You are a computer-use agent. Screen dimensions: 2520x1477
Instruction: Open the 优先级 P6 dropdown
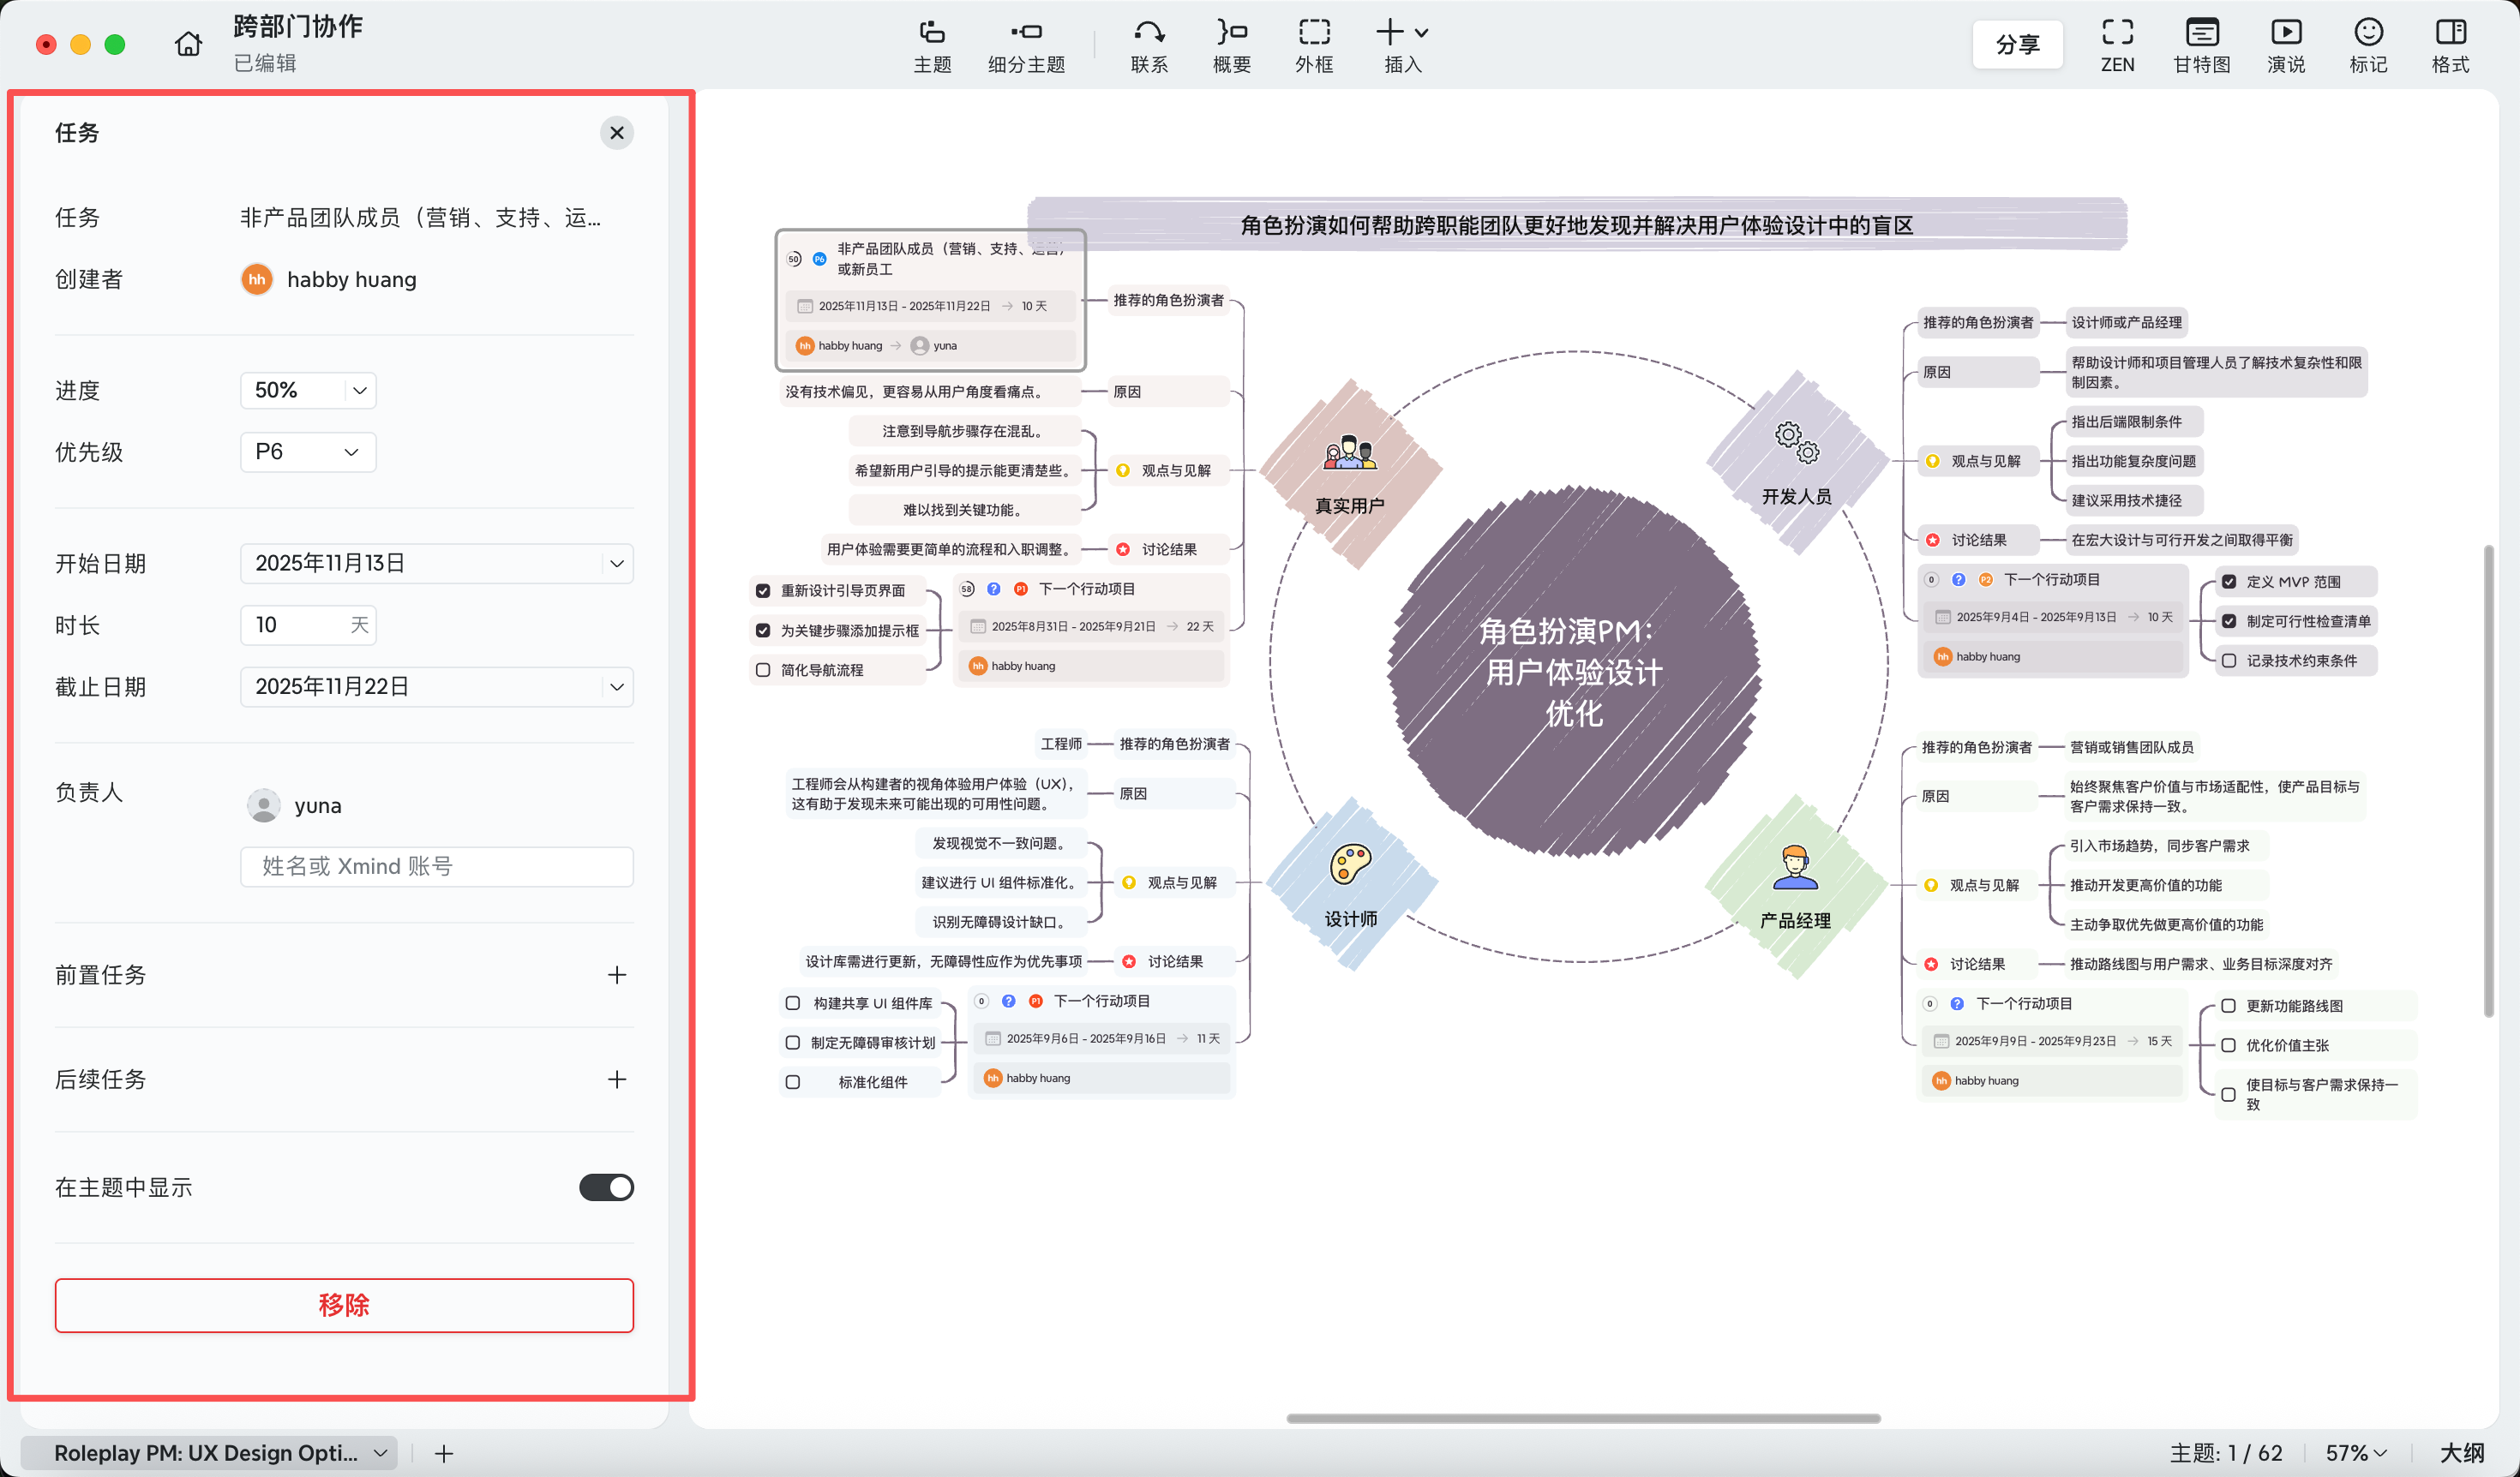tap(308, 451)
